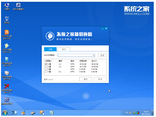The height and width of the screenshot is (117, 156).
Task: Close the 系统之家备份还原 dialog
Action: click(106, 28)
